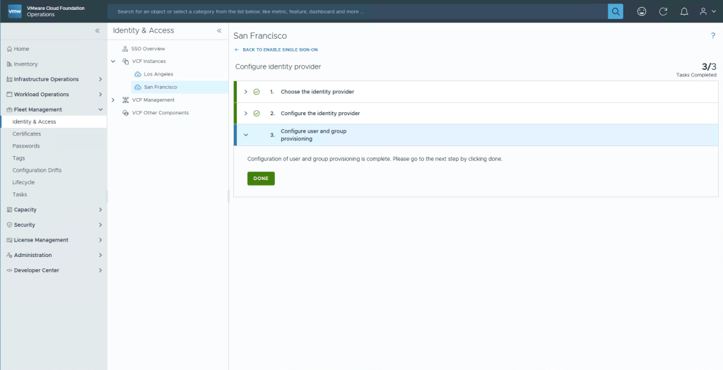Collapse the Identity & Access panel

tap(219, 31)
